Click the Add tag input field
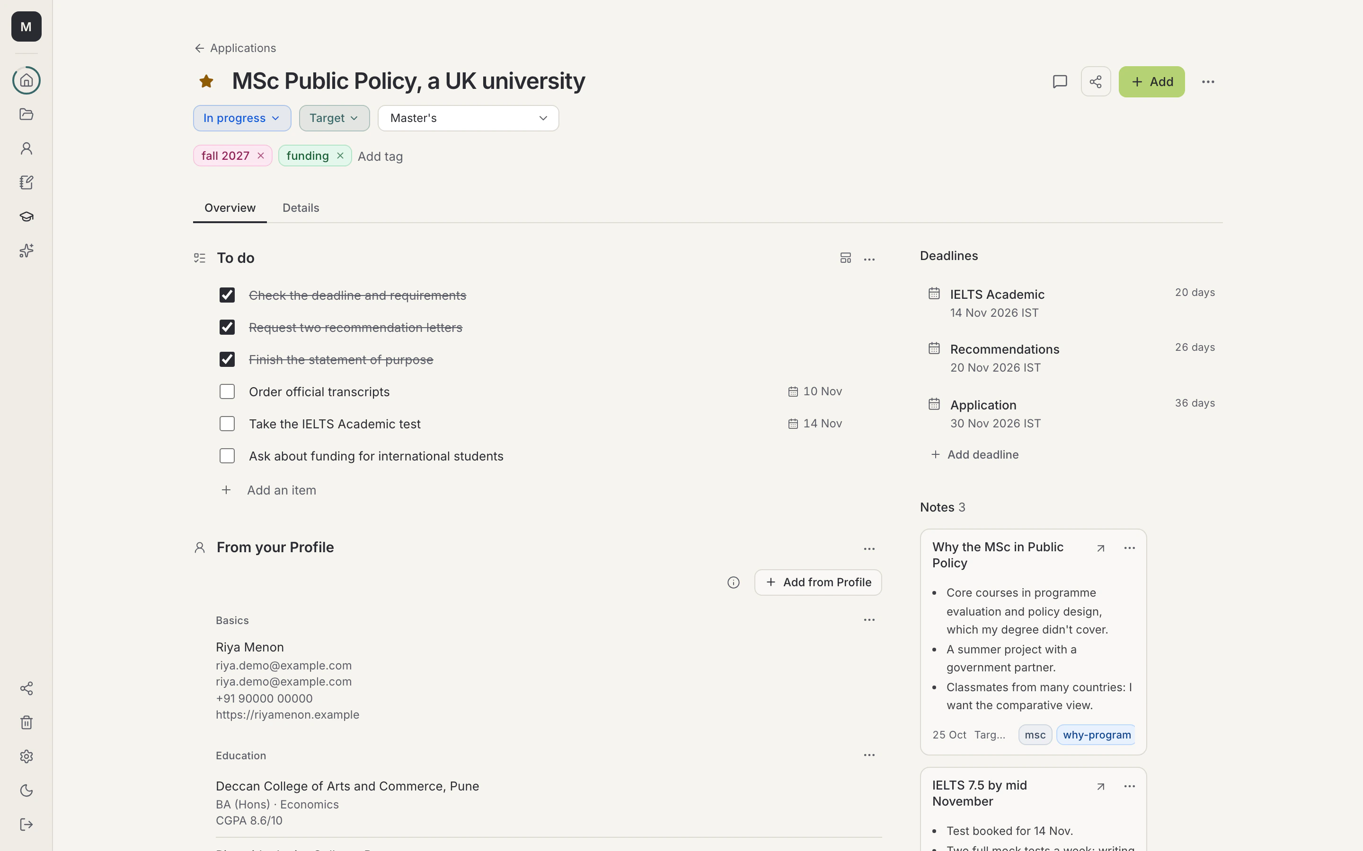The height and width of the screenshot is (851, 1363). 380,156
